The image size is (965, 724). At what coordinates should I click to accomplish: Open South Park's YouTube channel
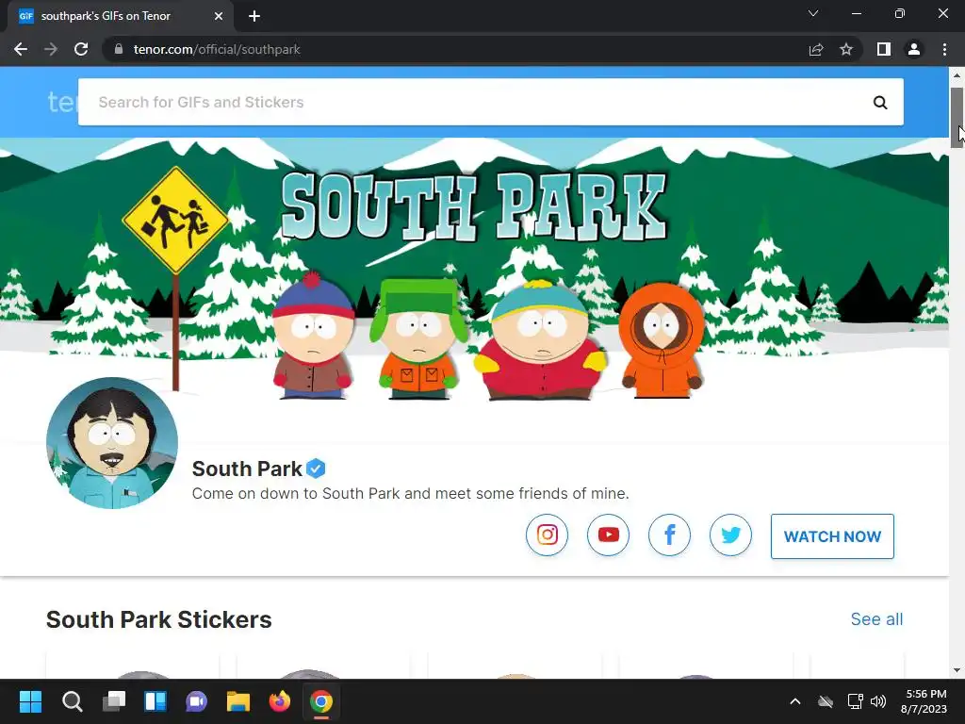pyautogui.click(x=608, y=535)
